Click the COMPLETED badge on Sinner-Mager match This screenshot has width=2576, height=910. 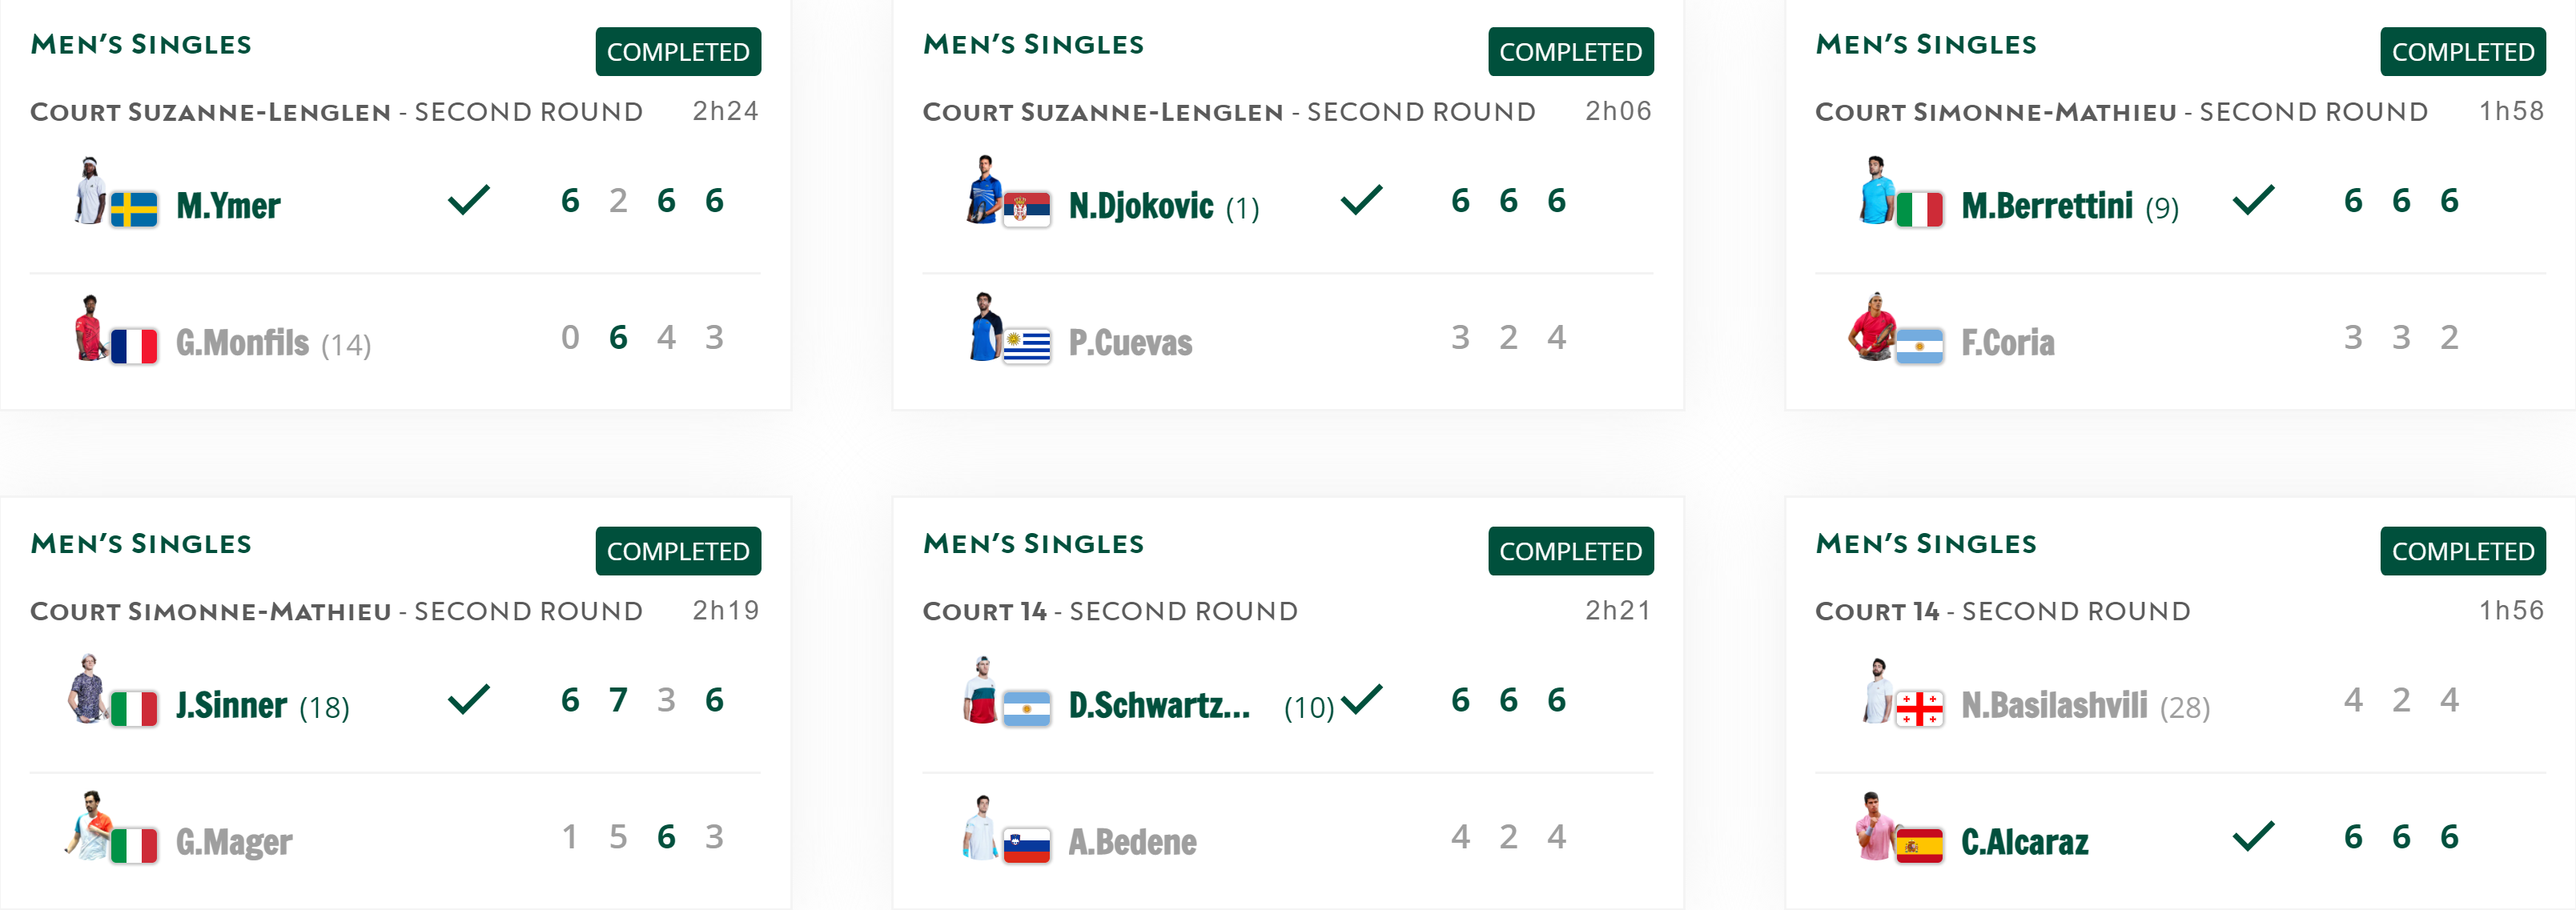point(678,551)
